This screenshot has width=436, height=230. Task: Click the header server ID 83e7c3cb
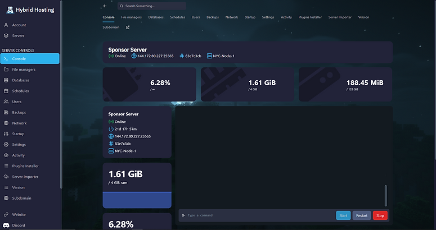coord(193,56)
